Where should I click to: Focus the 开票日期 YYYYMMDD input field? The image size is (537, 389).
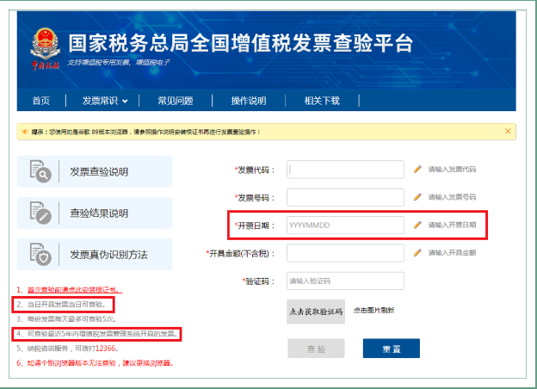[345, 225]
